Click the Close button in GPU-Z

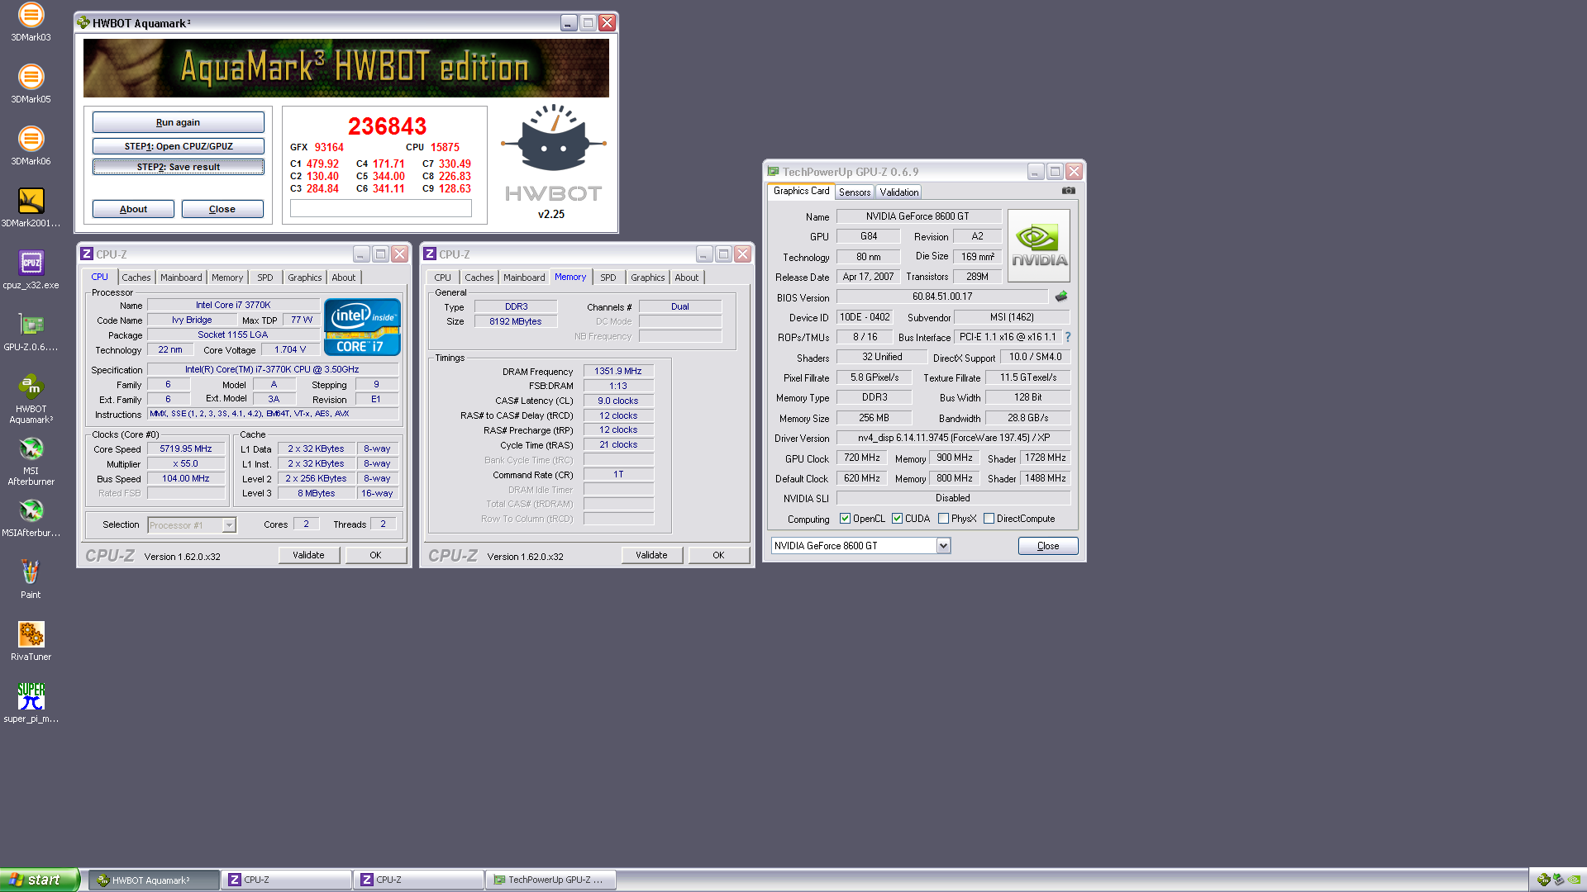pos(1048,546)
